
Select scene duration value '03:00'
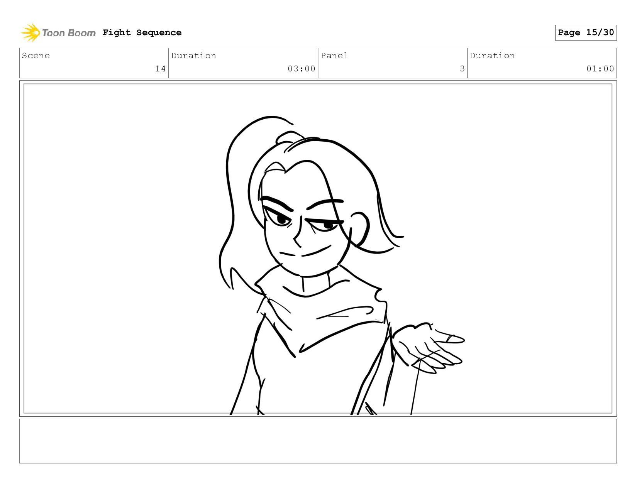(x=302, y=69)
